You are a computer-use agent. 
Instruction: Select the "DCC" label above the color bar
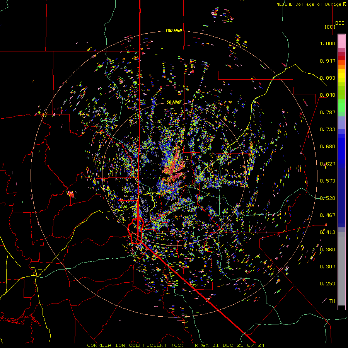(339, 23)
